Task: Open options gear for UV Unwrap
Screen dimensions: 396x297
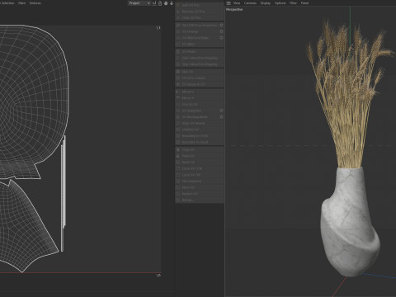Action: coord(221,31)
